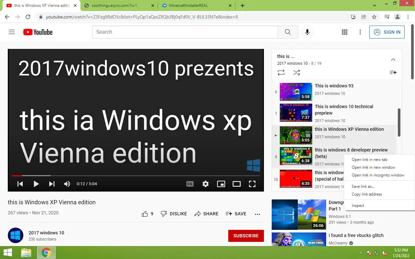The width and height of the screenshot is (415, 259).
Task: Open the media control button in Chrome toolbar
Action: [x=387, y=17]
